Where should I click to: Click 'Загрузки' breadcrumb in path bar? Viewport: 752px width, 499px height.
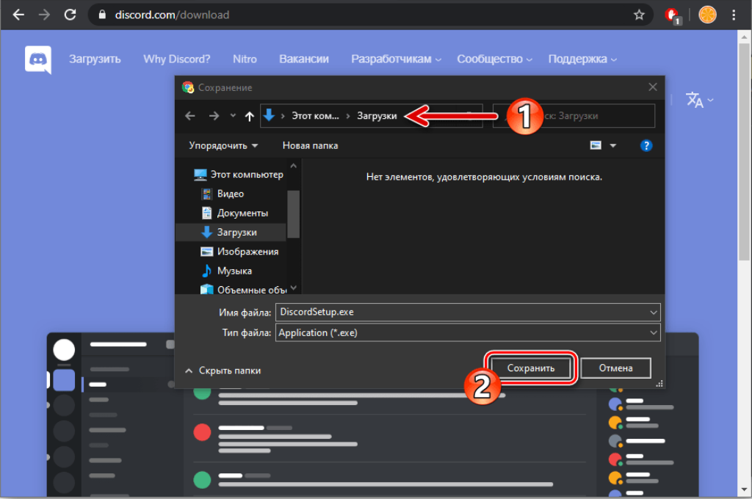tap(377, 115)
